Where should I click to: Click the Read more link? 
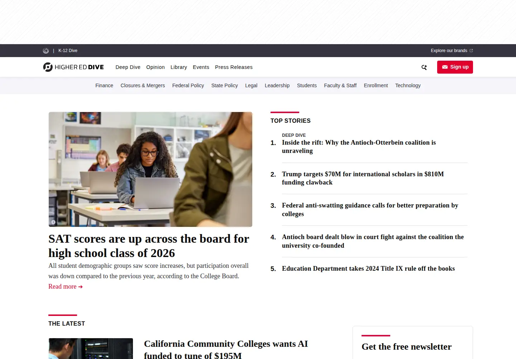coord(66,286)
